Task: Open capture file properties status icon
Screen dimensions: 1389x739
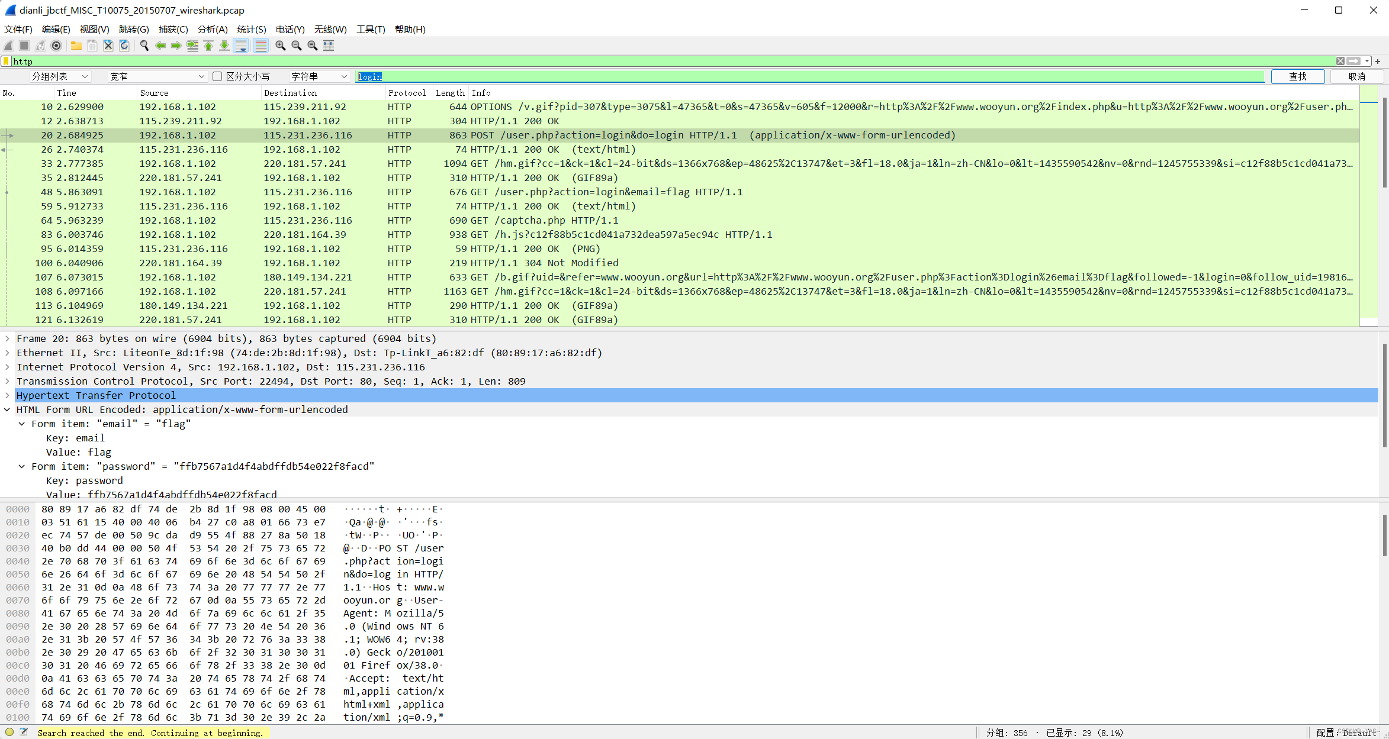Action: (x=24, y=732)
